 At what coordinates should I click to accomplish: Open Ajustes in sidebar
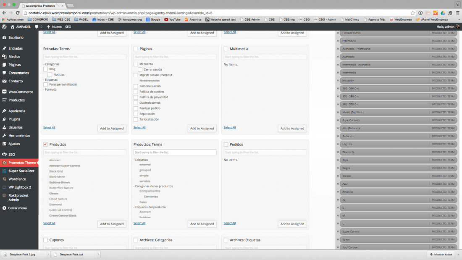pyautogui.click(x=14, y=144)
